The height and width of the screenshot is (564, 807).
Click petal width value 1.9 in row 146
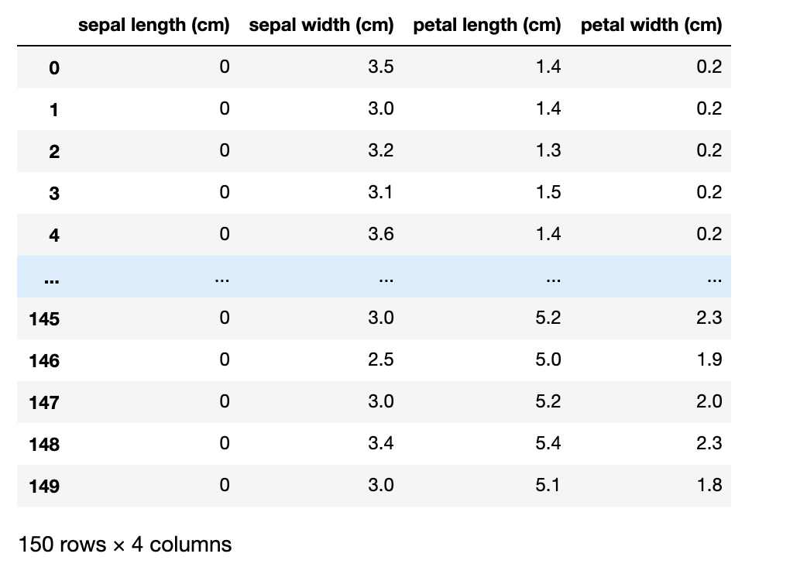tap(709, 359)
